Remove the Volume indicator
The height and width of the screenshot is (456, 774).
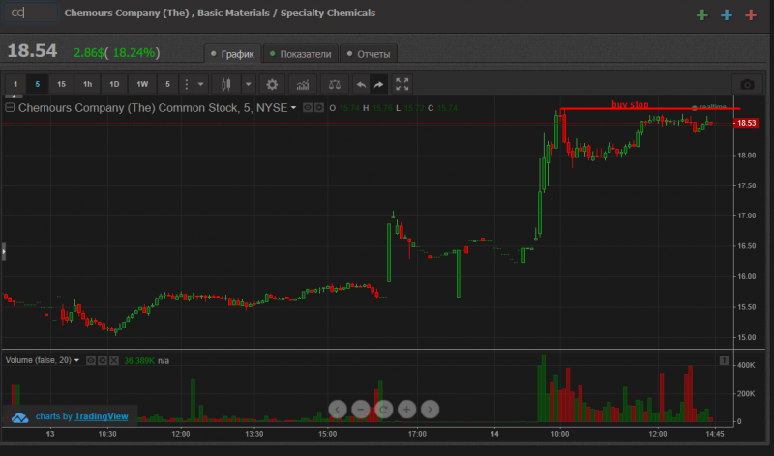pyautogui.click(x=114, y=360)
